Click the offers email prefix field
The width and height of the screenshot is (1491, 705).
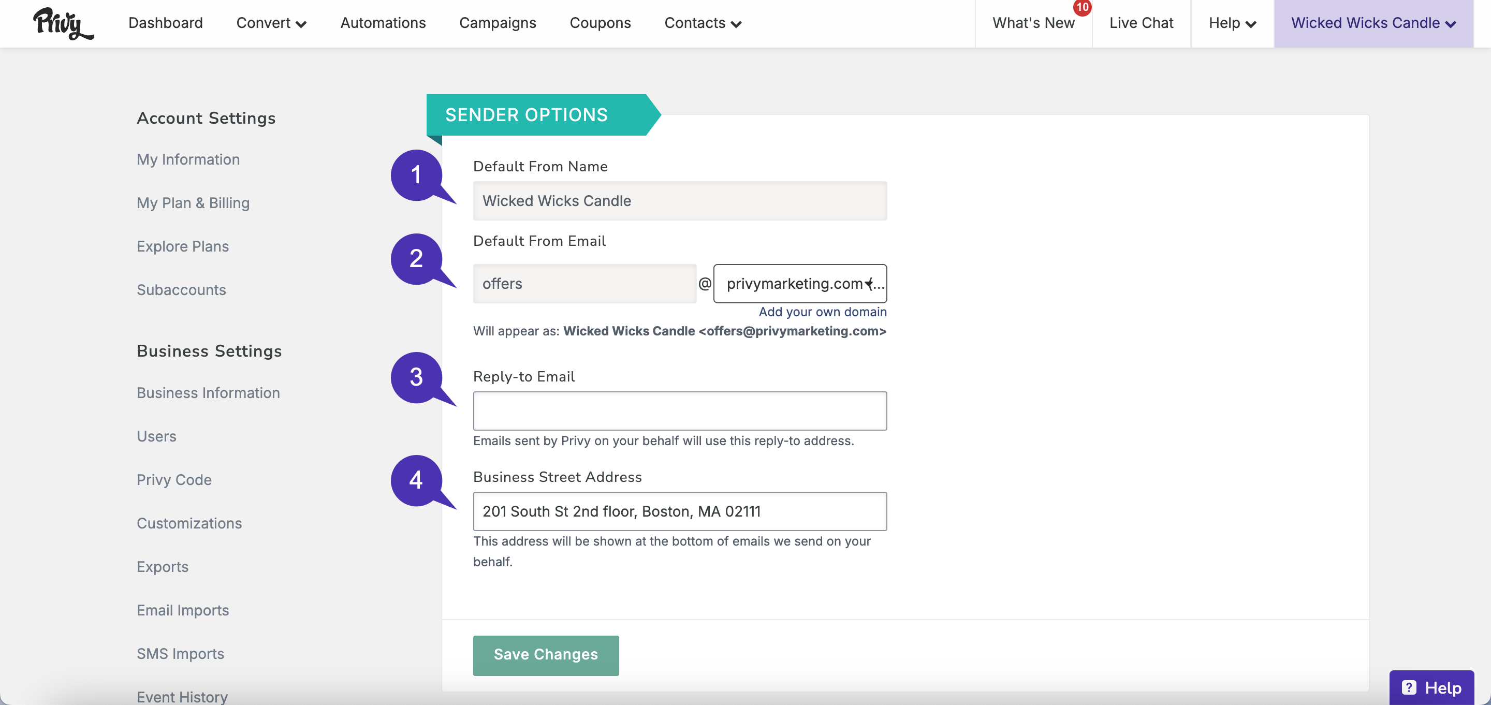tap(584, 284)
